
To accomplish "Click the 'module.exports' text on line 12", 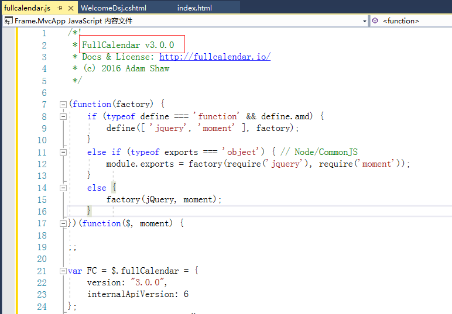I will click(x=140, y=164).
